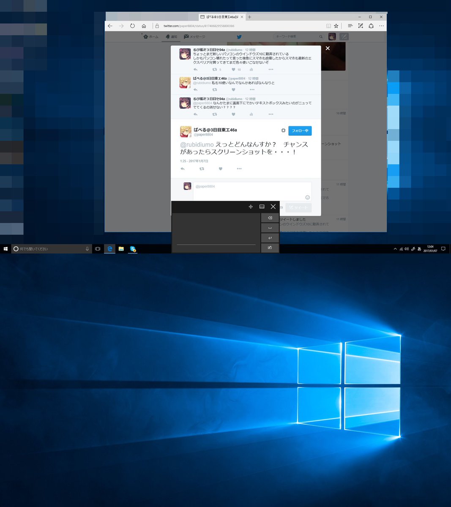Click the ツイート submit button
Image resolution: width=451 pixels, height=507 pixels.
coord(298,207)
